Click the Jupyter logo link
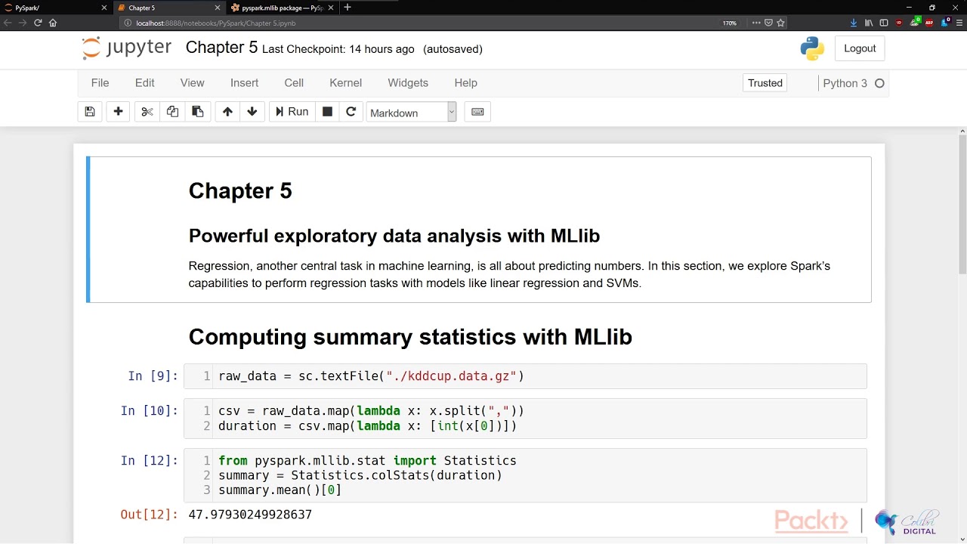 [x=127, y=48]
